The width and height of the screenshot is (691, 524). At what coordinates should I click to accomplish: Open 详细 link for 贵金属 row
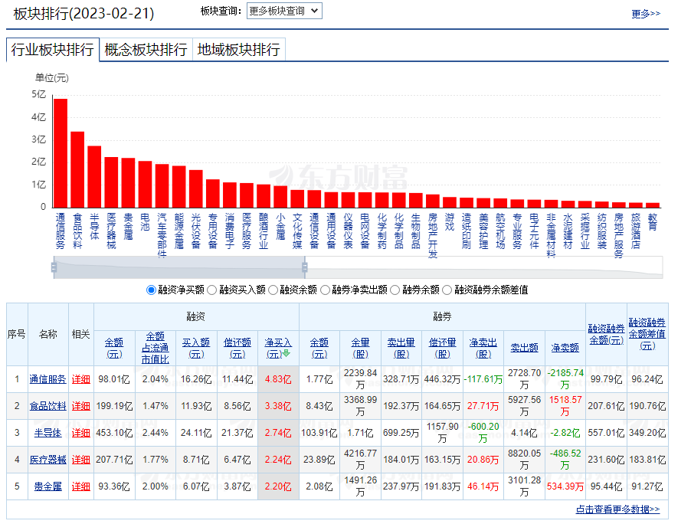80,486
